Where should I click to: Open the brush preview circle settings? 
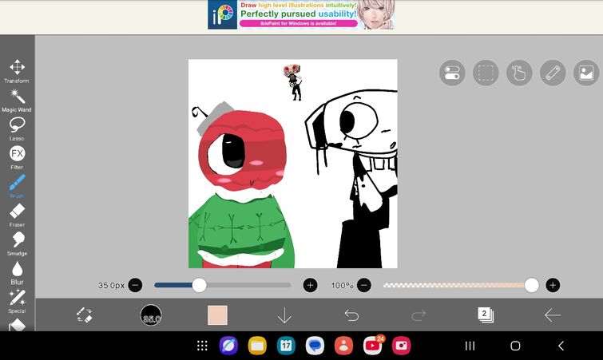(151, 315)
